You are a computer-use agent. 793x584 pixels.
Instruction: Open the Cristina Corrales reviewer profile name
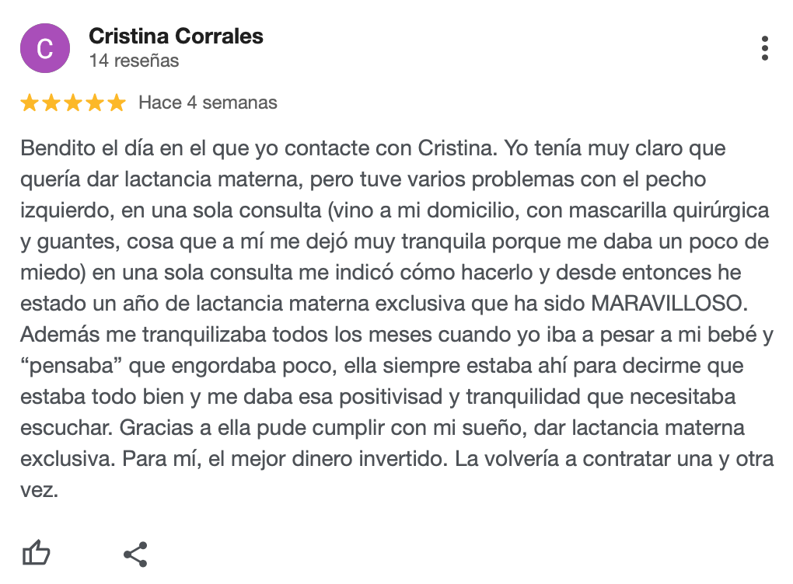pyautogui.click(x=176, y=36)
